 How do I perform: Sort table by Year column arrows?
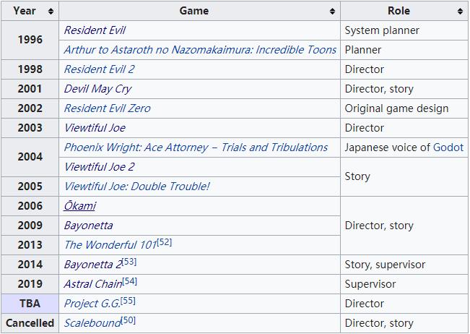tap(51, 12)
